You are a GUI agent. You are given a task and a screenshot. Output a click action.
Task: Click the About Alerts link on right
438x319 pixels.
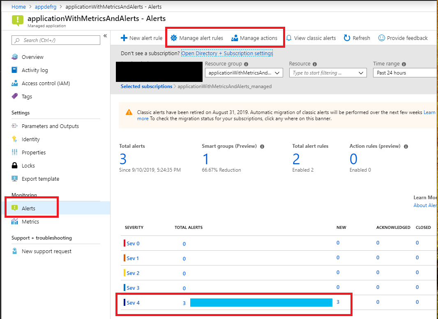click(425, 205)
